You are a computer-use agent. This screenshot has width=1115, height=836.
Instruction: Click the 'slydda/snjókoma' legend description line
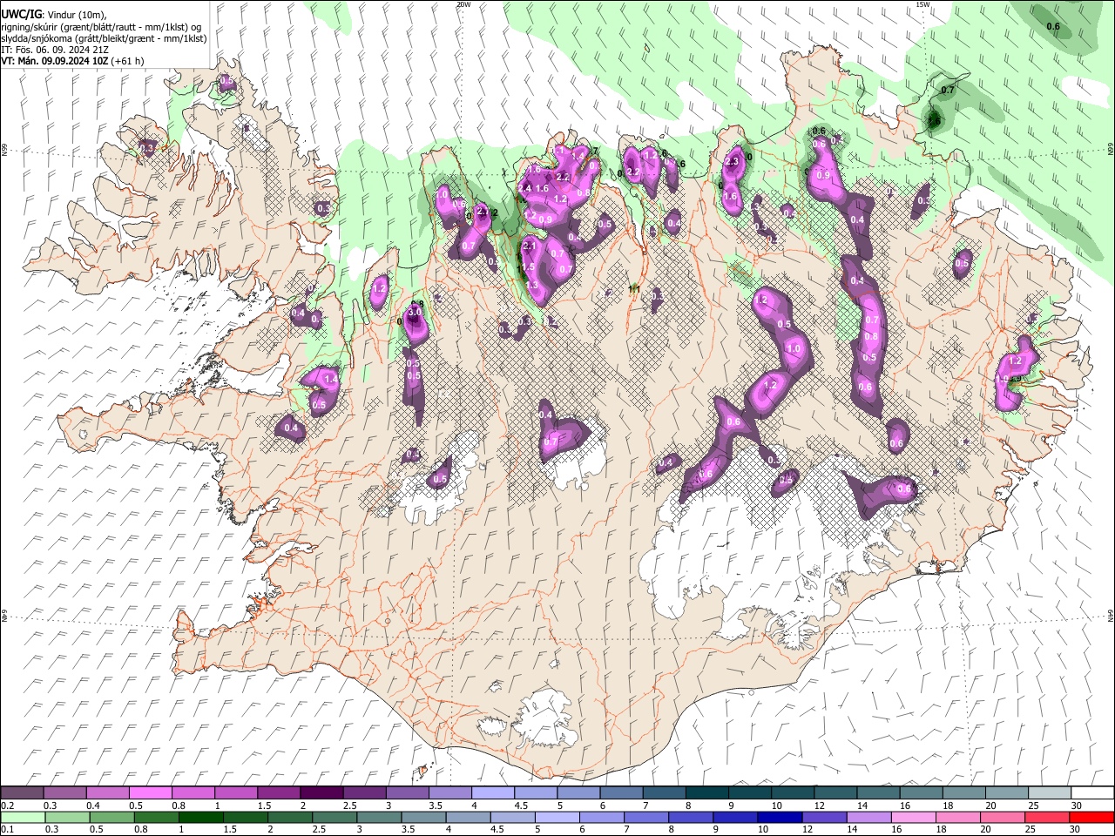(x=105, y=38)
